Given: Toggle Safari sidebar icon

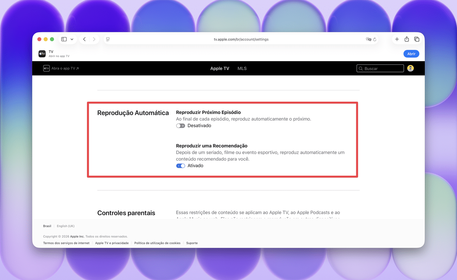Looking at the screenshot, I should tap(64, 39).
